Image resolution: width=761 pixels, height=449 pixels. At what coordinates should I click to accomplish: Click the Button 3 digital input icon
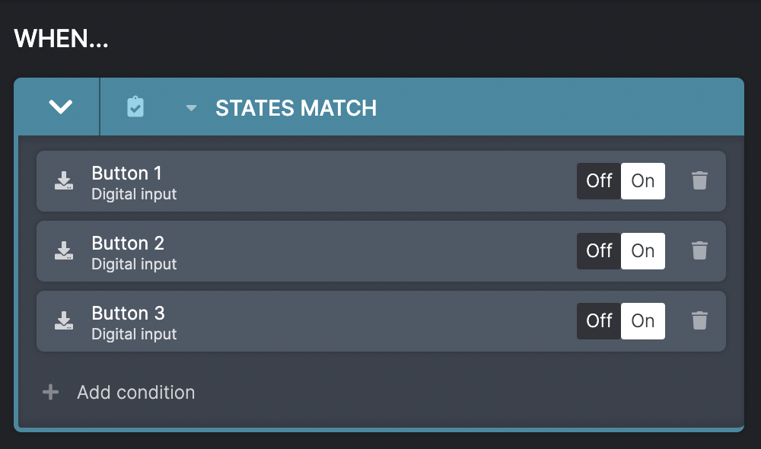coord(64,321)
